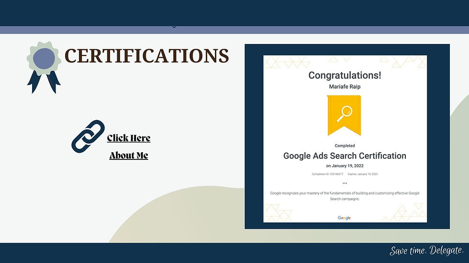Screen dimensions: 469x263
Task: Click the award ribbon badge icon
Action: [44, 67]
